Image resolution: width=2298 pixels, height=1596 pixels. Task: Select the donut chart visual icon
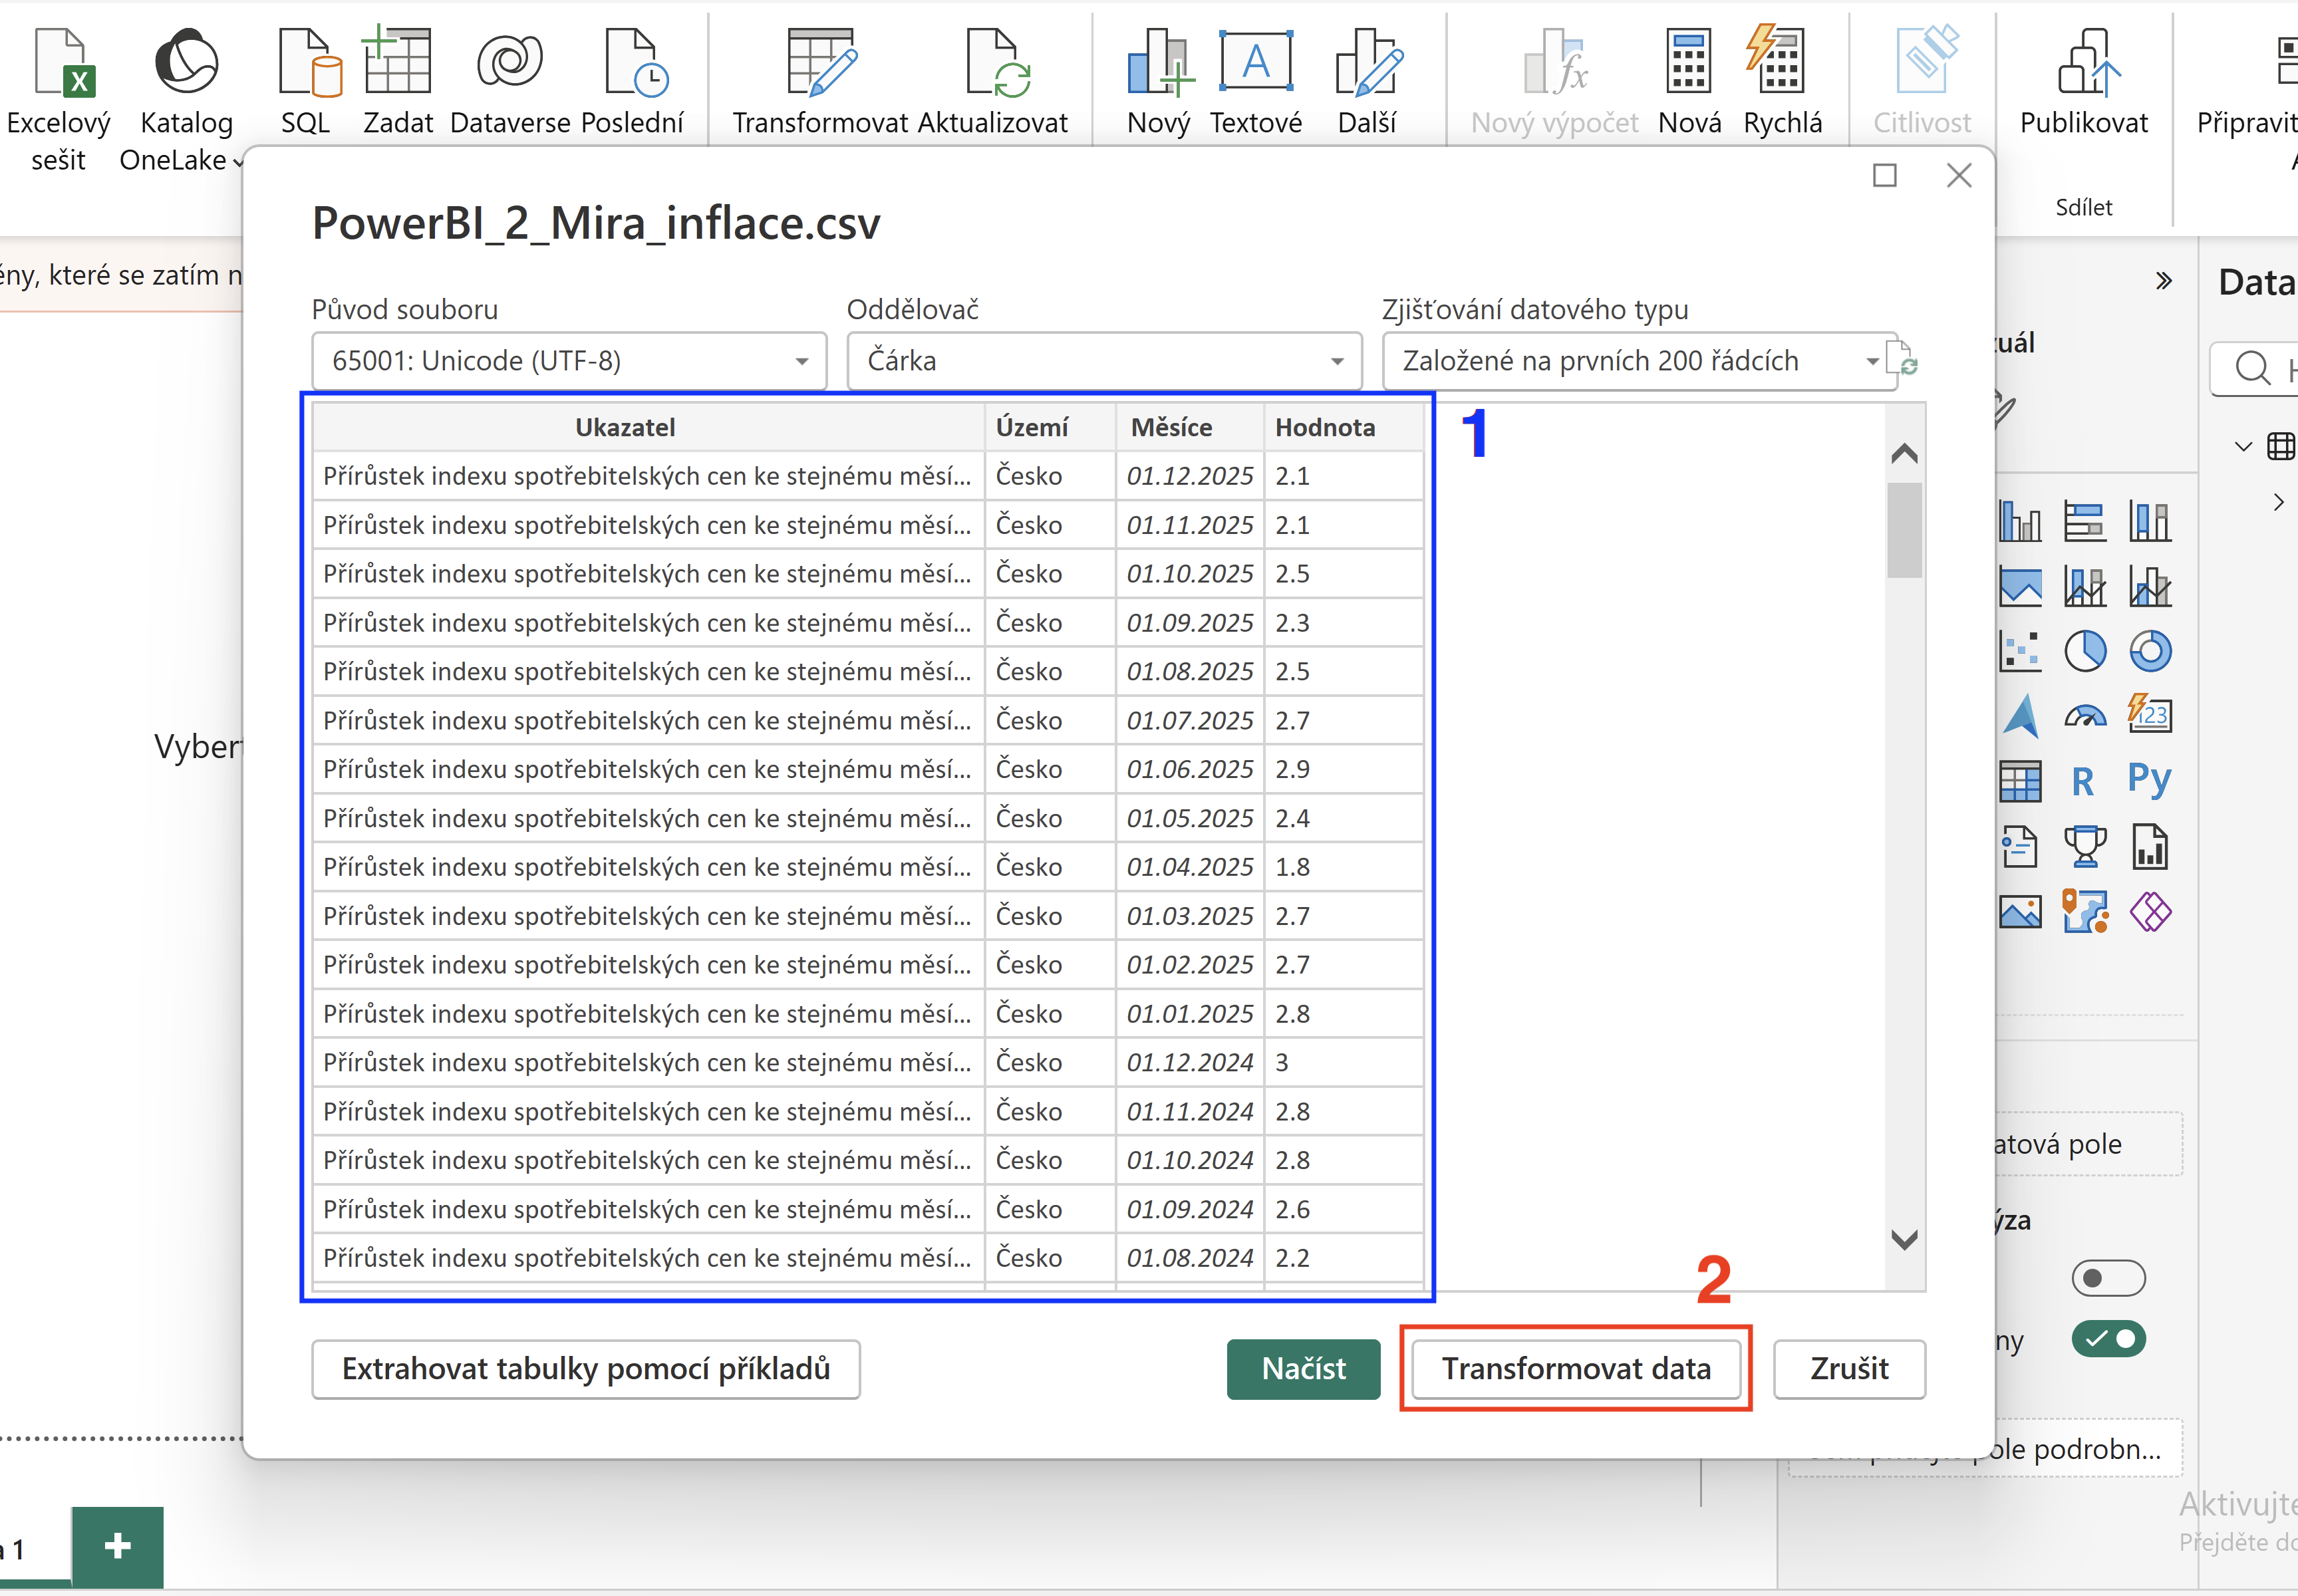(x=2150, y=651)
